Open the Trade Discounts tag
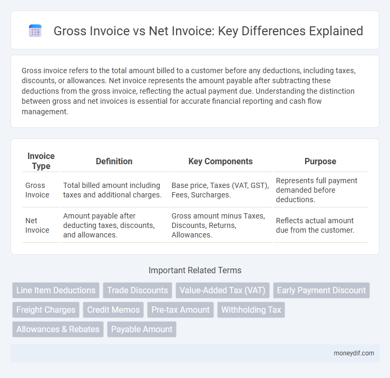The height and width of the screenshot is (378, 390). [138, 290]
